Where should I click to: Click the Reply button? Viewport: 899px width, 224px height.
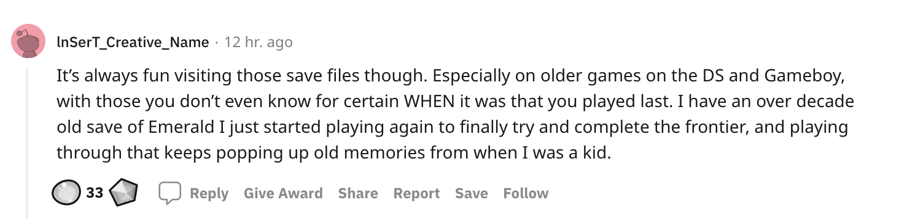click(x=209, y=193)
